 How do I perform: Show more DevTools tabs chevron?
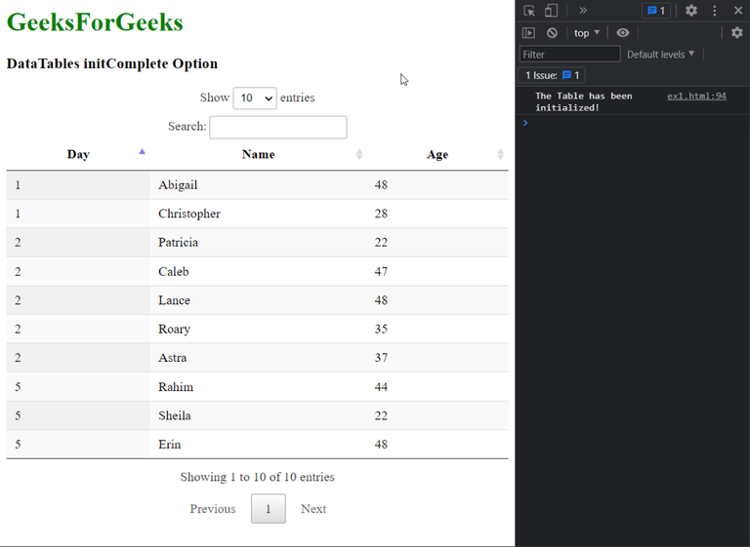[583, 11]
